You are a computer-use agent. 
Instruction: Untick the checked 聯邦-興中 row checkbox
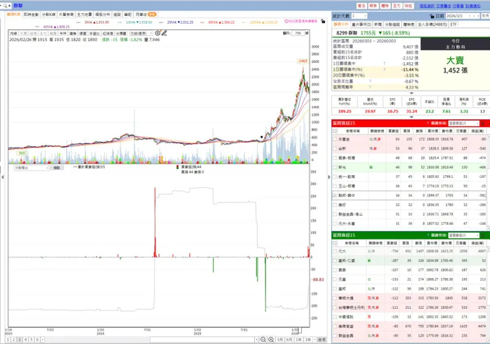(x=334, y=195)
